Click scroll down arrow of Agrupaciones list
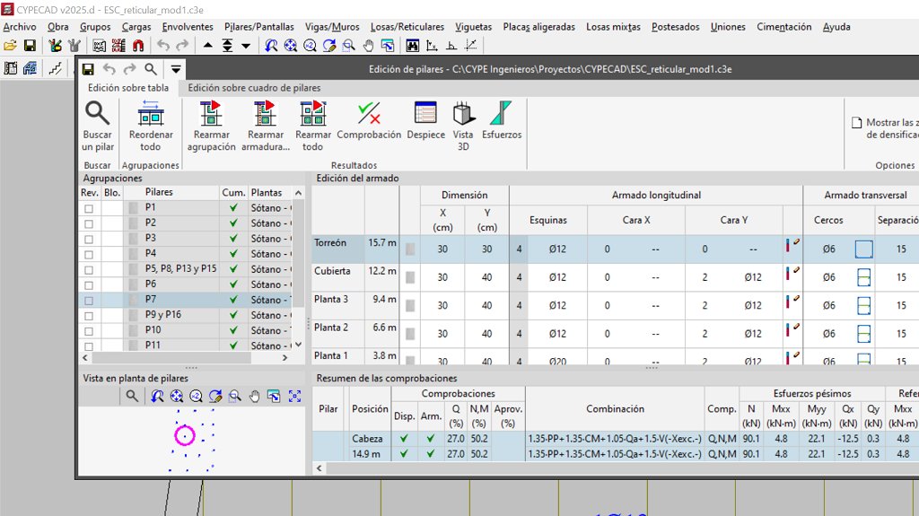The image size is (919, 516). point(298,345)
